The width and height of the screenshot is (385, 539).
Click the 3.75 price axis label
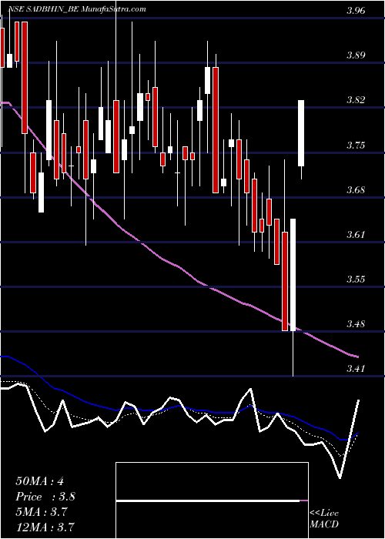pyautogui.click(x=356, y=145)
